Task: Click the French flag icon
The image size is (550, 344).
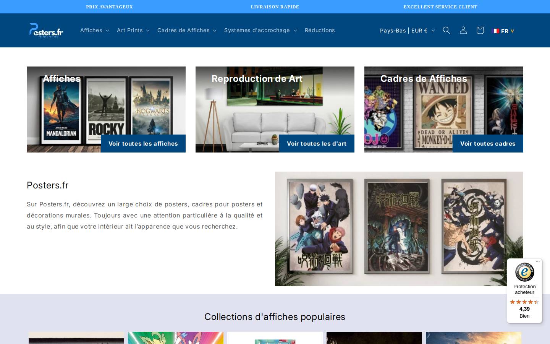Action: tap(495, 31)
